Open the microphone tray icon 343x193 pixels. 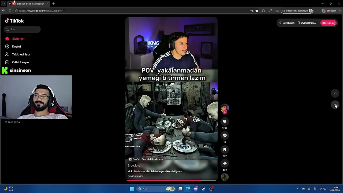[315, 189]
